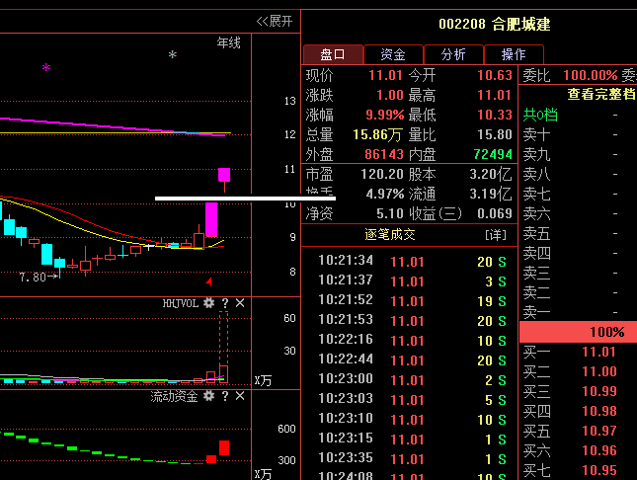Click the 最低 value 10.33
Screen dimensions: 637x480
(x=495, y=115)
